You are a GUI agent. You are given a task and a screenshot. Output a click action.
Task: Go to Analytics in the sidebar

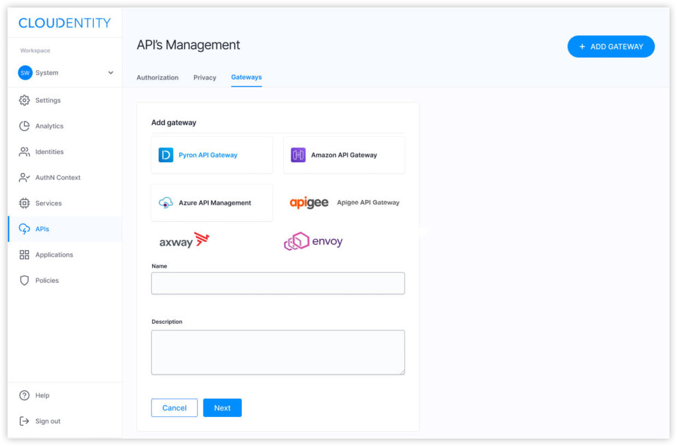pyautogui.click(x=49, y=126)
